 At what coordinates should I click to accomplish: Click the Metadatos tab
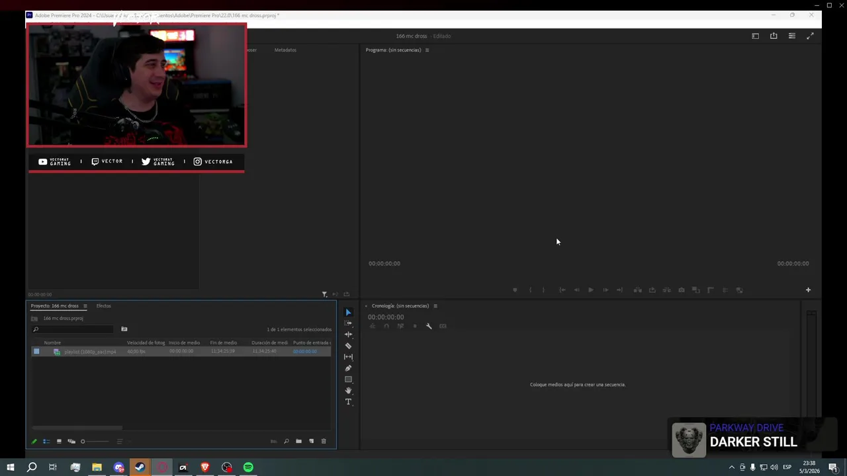pyautogui.click(x=285, y=50)
